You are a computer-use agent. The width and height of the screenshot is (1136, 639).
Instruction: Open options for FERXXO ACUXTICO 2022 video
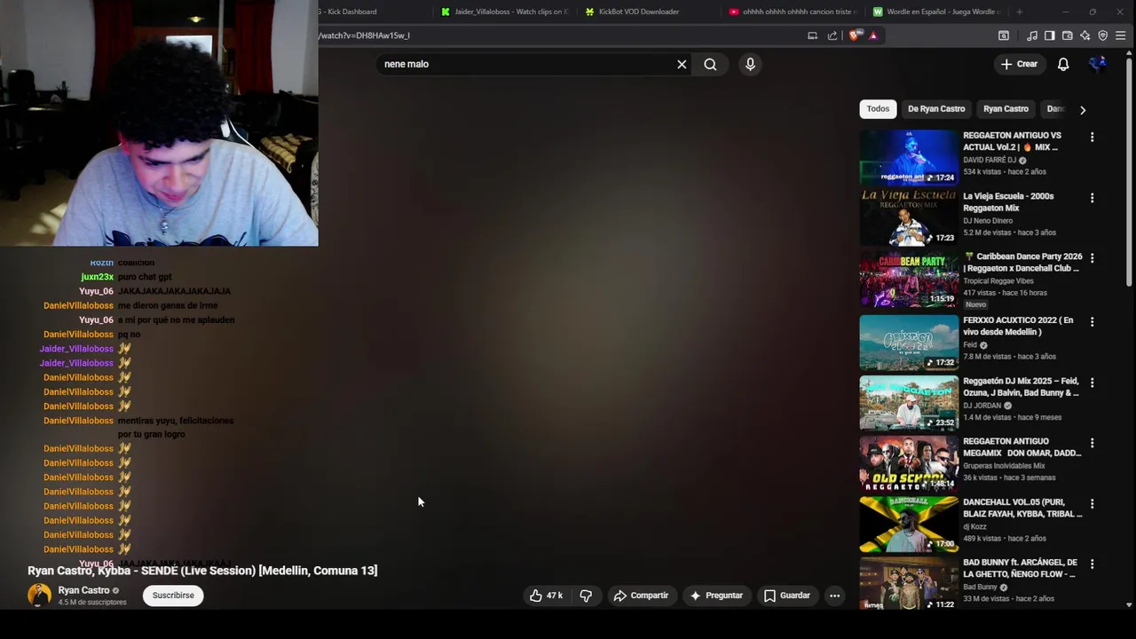click(1092, 322)
